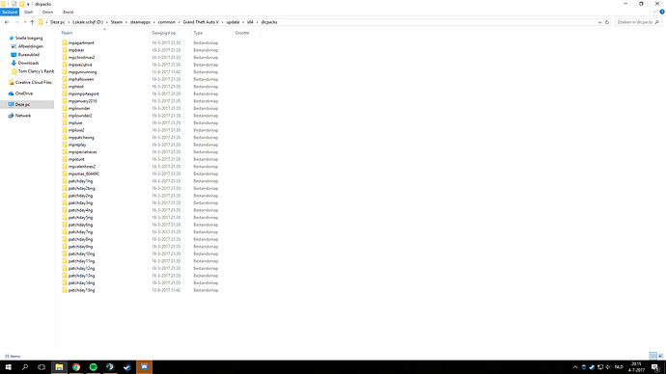Click x64 in address breadcrumb
Screen dimensions: 666x374
click(x=250, y=22)
